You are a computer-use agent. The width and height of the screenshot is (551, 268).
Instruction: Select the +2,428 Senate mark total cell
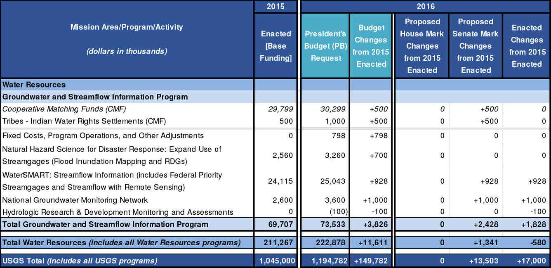point(476,224)
